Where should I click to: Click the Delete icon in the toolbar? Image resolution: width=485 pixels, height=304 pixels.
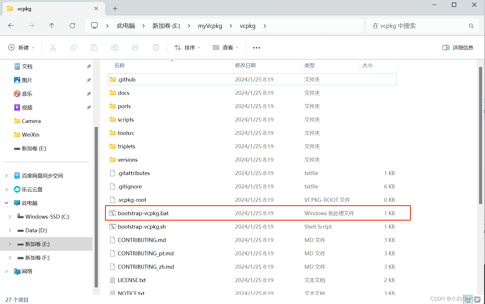156,48
